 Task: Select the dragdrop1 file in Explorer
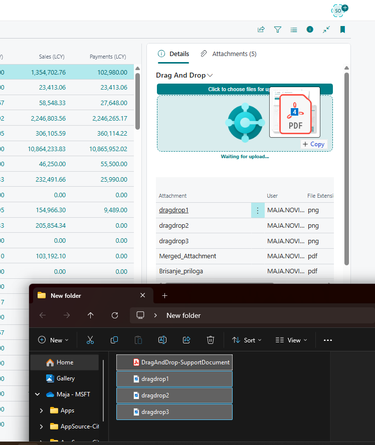(x=174, y=379)
